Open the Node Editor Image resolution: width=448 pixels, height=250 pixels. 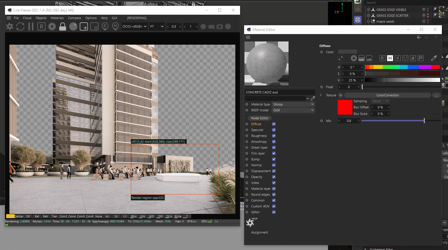point(260,118)
